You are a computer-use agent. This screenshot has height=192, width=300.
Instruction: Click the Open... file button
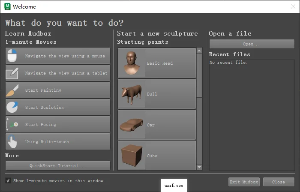[252, 44]
